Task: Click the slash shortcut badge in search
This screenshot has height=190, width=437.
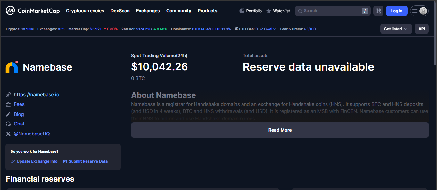Action: click(365, 11)
